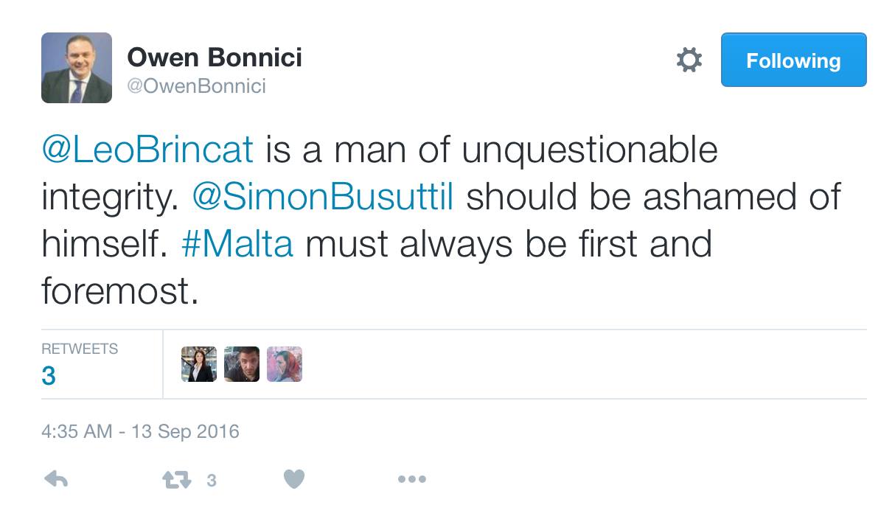Open the gear settings dropdown
The height and width of the screenshot is (516, 895).
(689, 60)
